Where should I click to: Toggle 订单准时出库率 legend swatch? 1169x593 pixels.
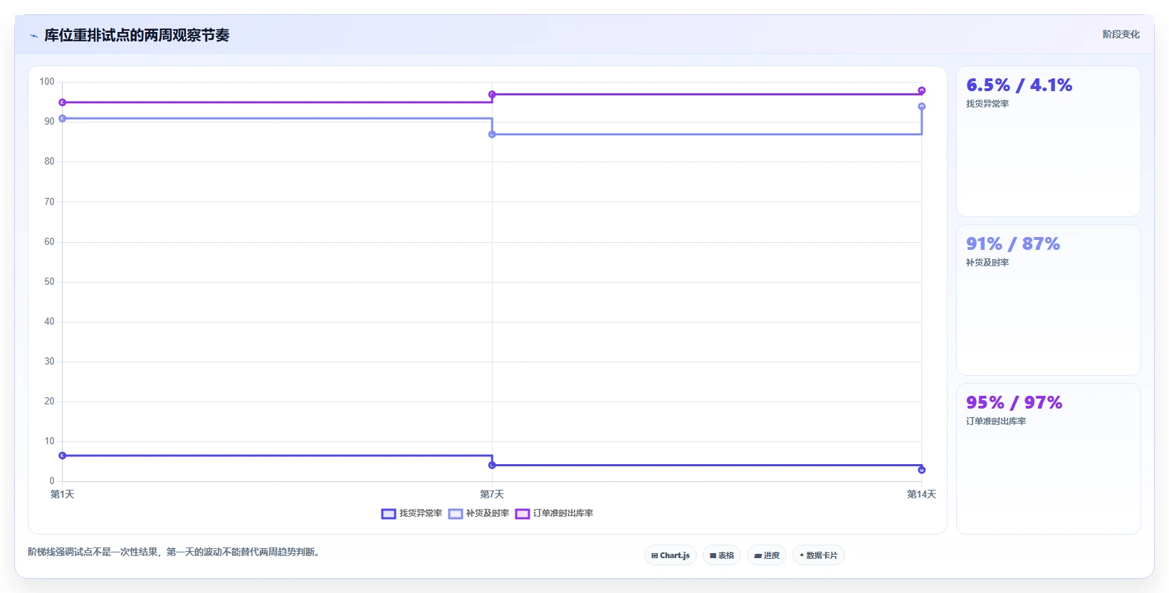[523, 514]
